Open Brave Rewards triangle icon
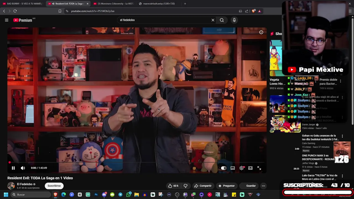Screen dimensions: 354x199 [259, 11]
